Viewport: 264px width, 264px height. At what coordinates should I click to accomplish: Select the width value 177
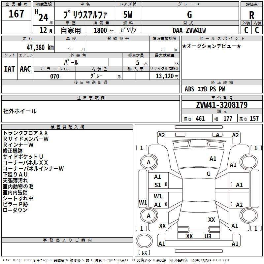[228, 118]
